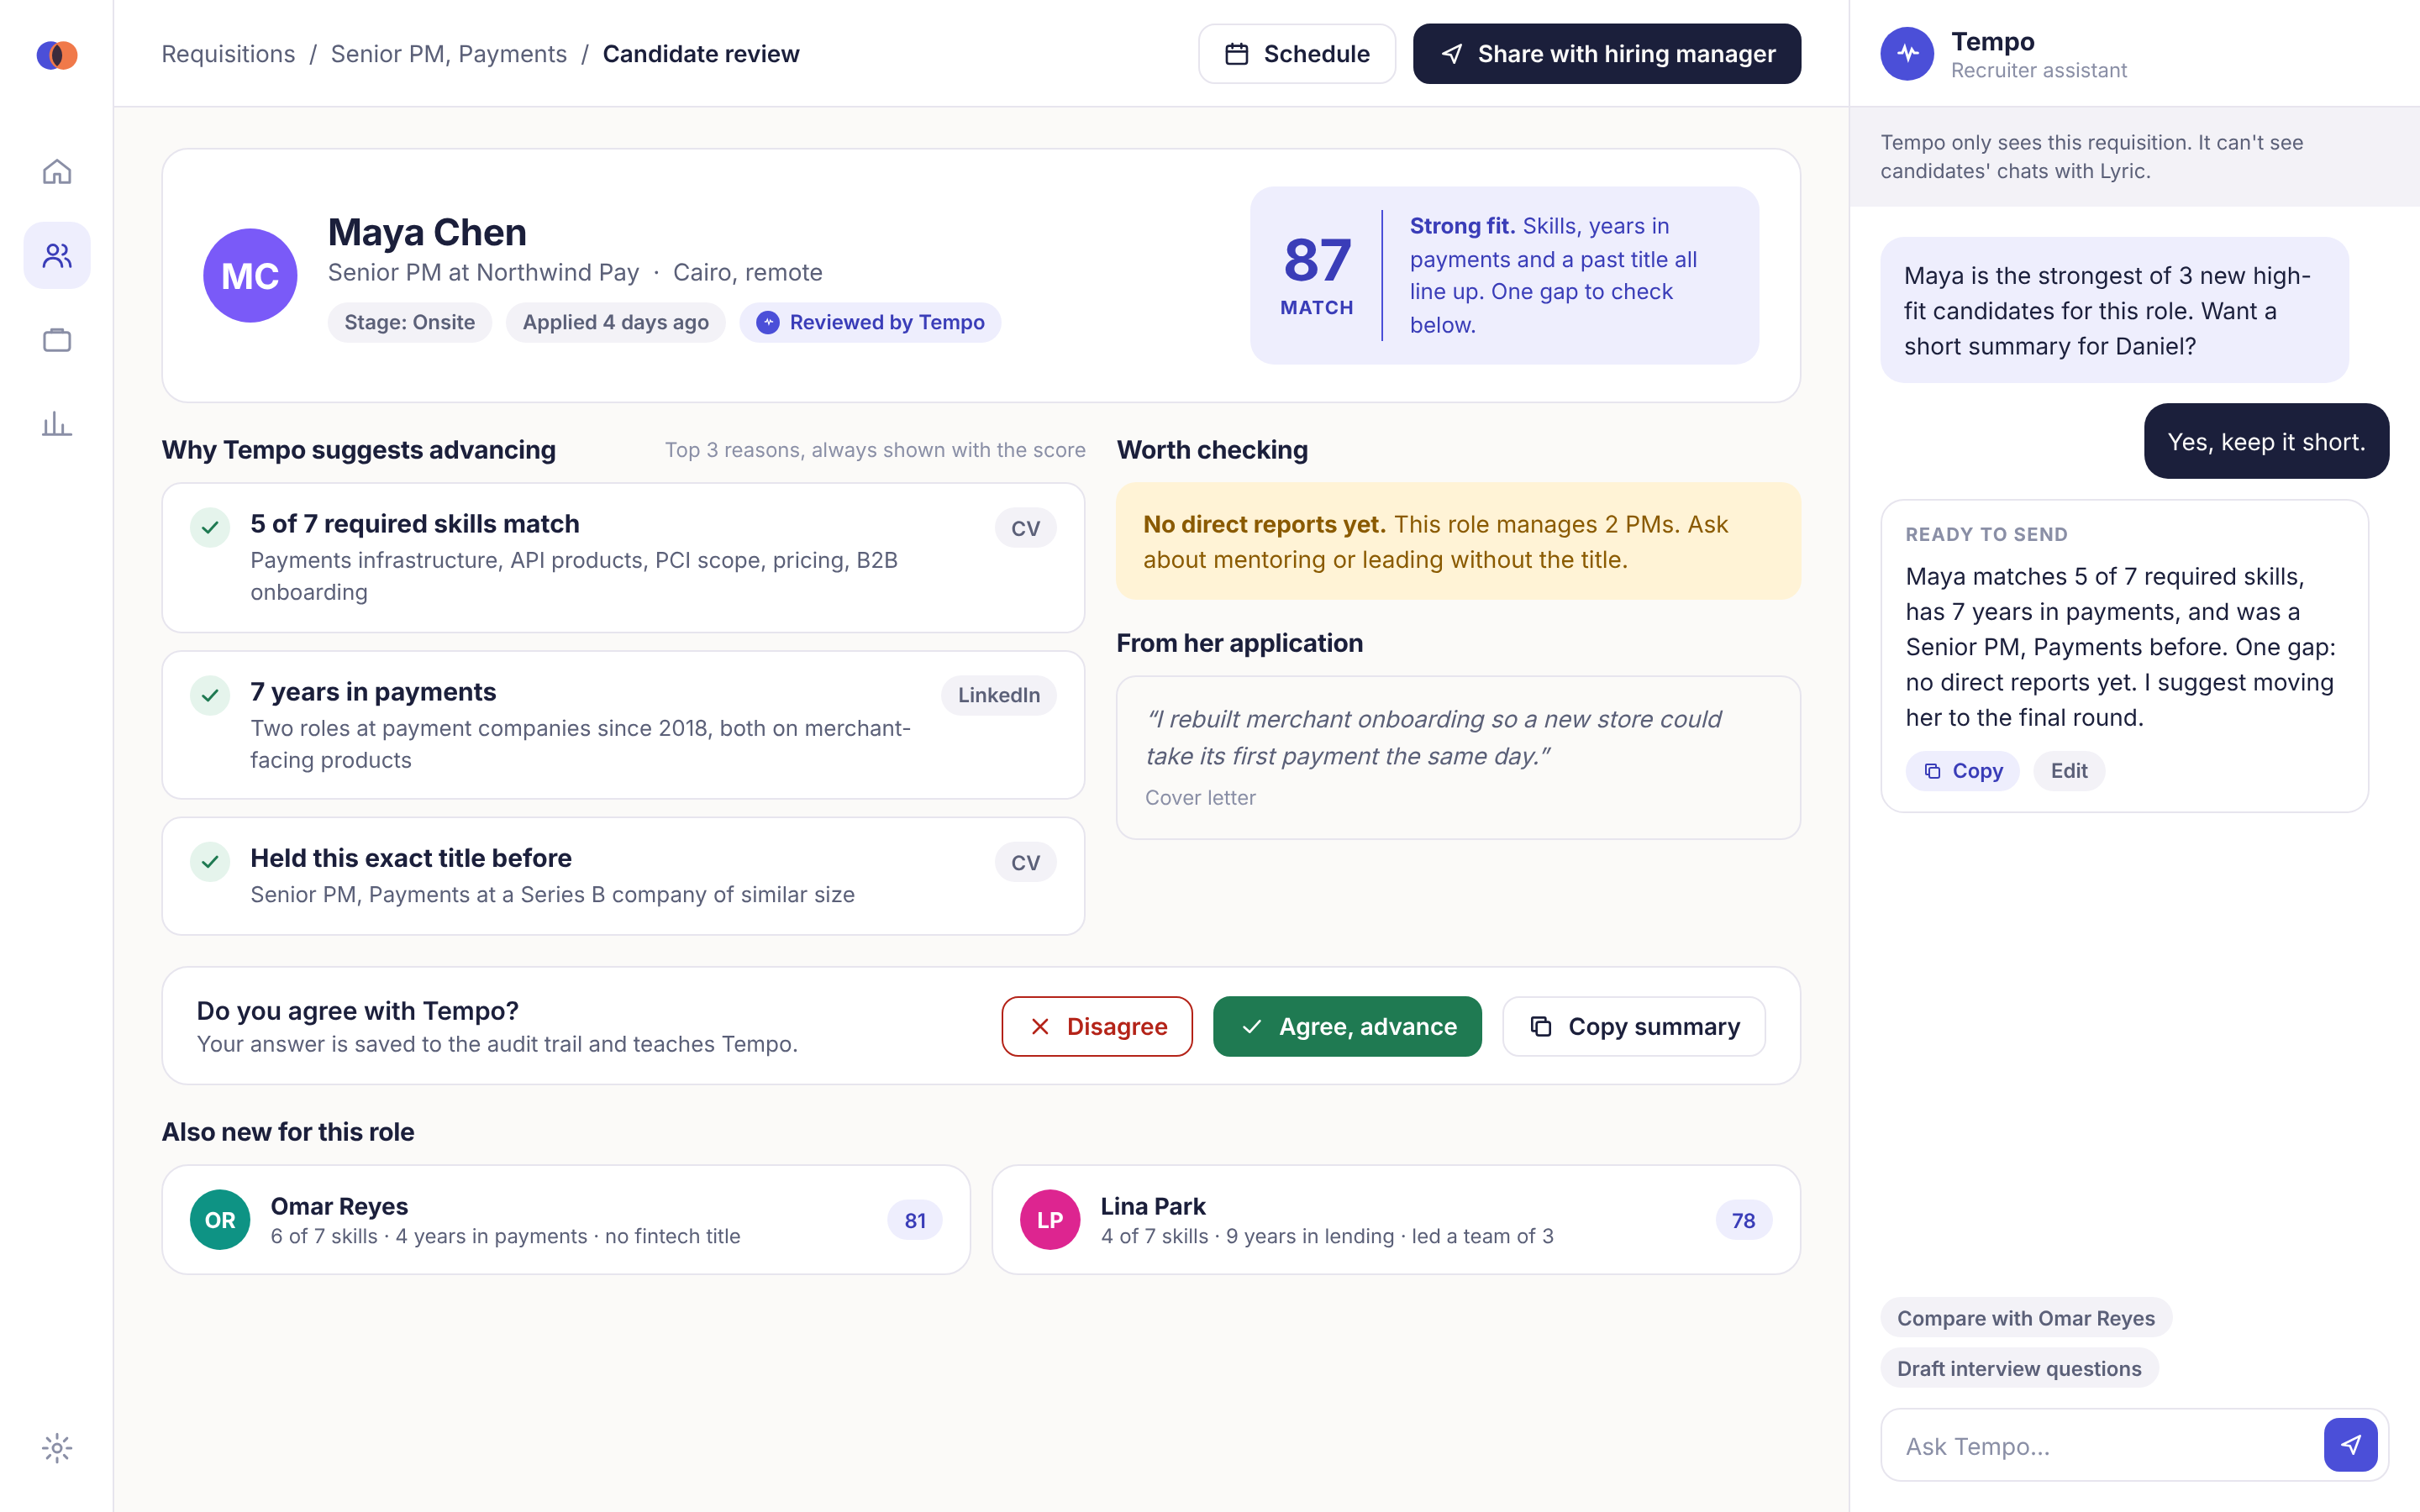Click Agree, advance button
This screenshot has height=1512, width=2420.
(x=1347, y=1026)
